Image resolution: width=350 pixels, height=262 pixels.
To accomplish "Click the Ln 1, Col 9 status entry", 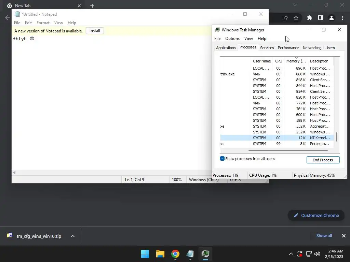I will click(134, 179).
